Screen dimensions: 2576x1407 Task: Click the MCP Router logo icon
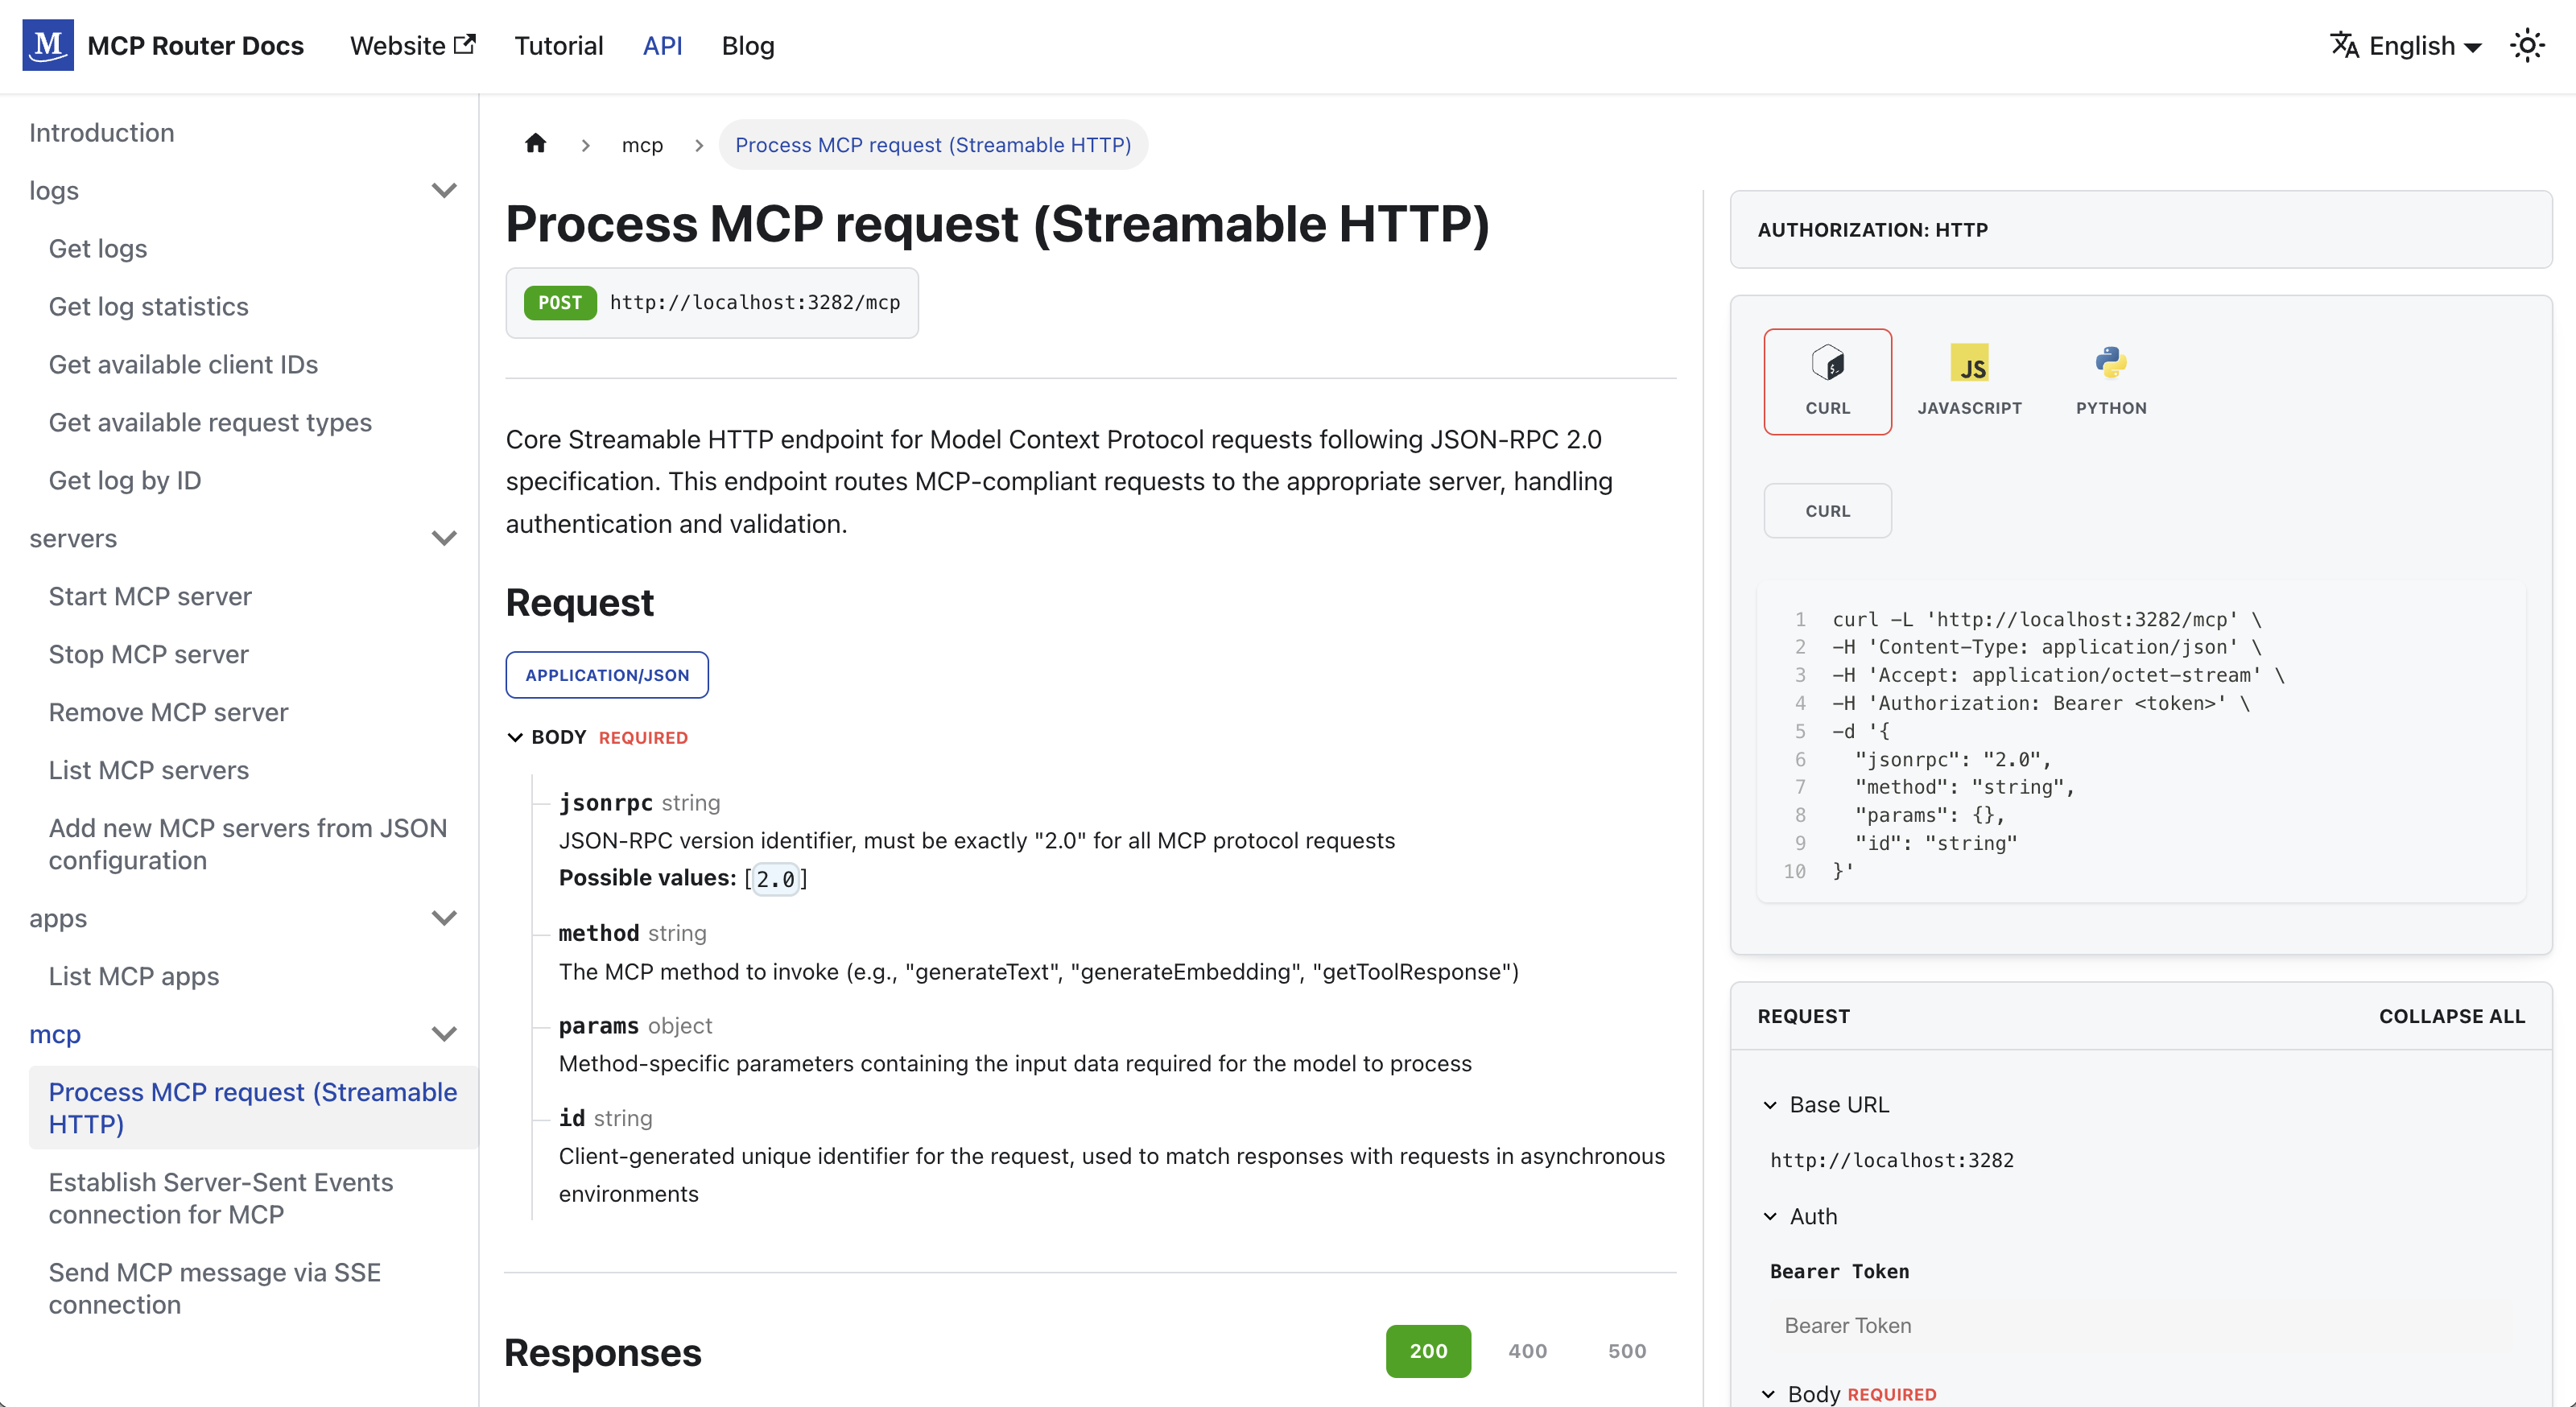48,45
